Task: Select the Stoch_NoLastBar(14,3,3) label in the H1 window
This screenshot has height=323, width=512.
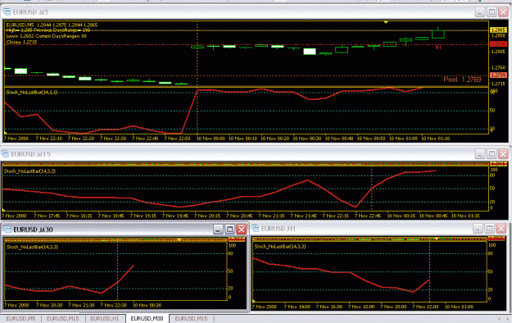Action: point(280,246)
